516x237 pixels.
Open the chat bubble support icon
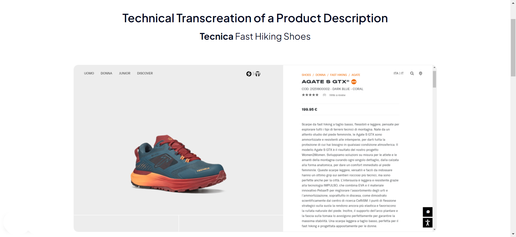click(x=428, y=212)
